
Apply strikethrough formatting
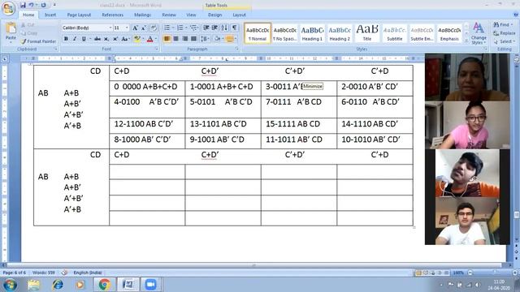point(97,39)
